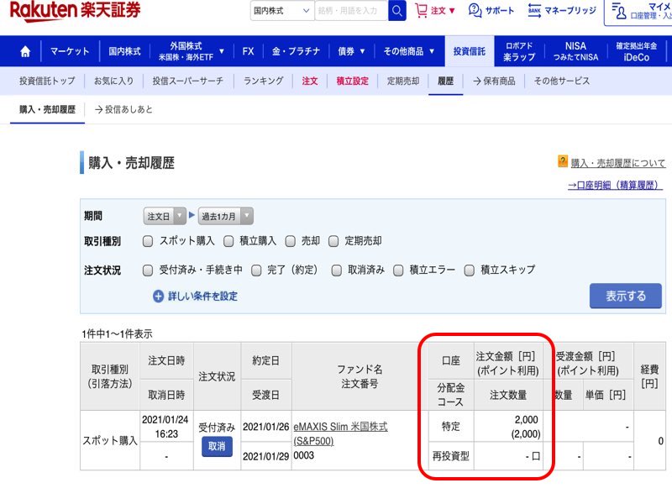
Task: Open the eMAXIS Slim 米国株式 fund link
Action: pos(340,433)
